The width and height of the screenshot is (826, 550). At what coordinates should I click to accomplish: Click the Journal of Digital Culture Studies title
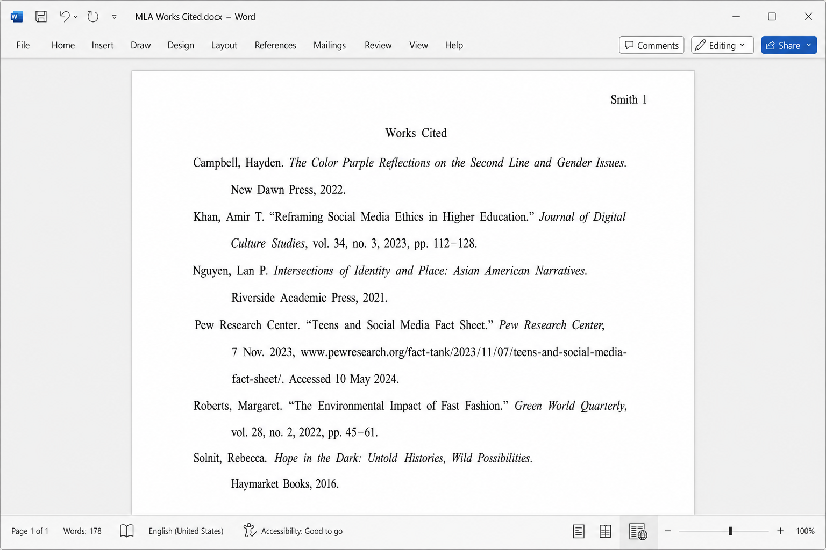(582, 217)
